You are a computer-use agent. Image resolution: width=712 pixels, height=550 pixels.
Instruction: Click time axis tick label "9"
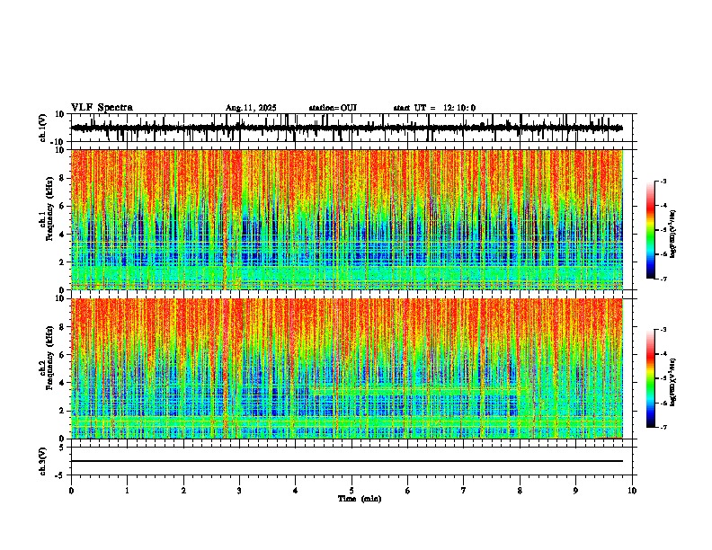[x=575, y=491]
